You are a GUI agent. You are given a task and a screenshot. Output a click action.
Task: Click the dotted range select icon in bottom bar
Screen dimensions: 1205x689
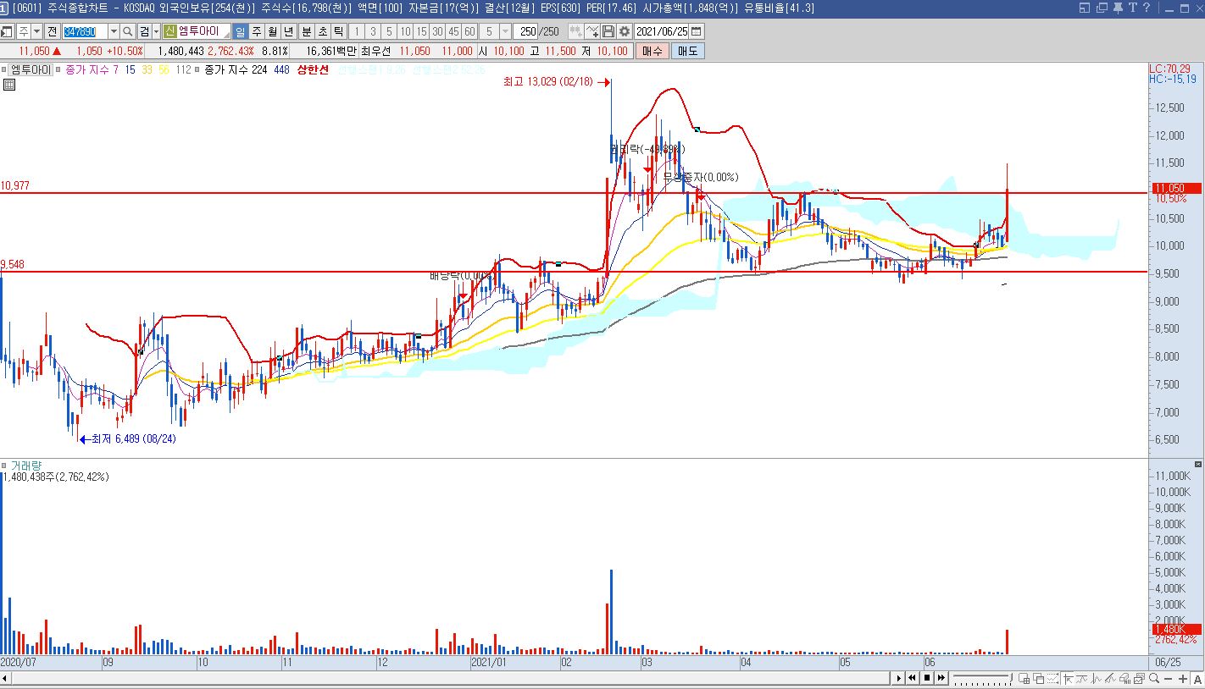1053,679
